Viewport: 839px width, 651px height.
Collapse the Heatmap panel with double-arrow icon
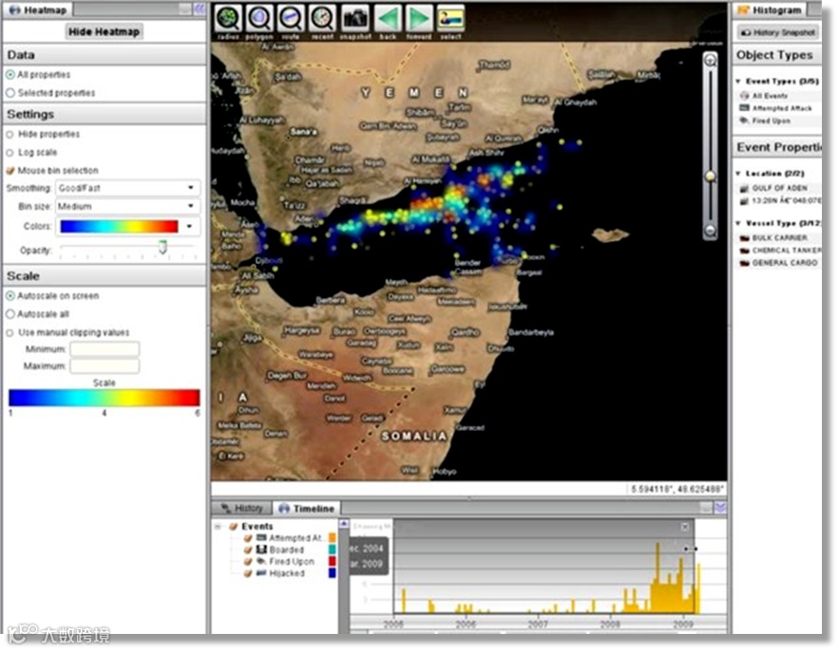199,9
